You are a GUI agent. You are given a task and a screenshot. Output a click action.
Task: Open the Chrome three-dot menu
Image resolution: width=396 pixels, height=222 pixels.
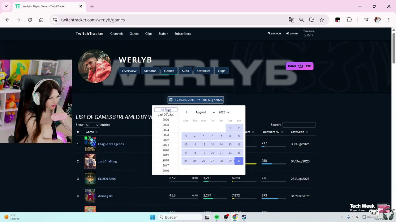(x=389, y=20)
